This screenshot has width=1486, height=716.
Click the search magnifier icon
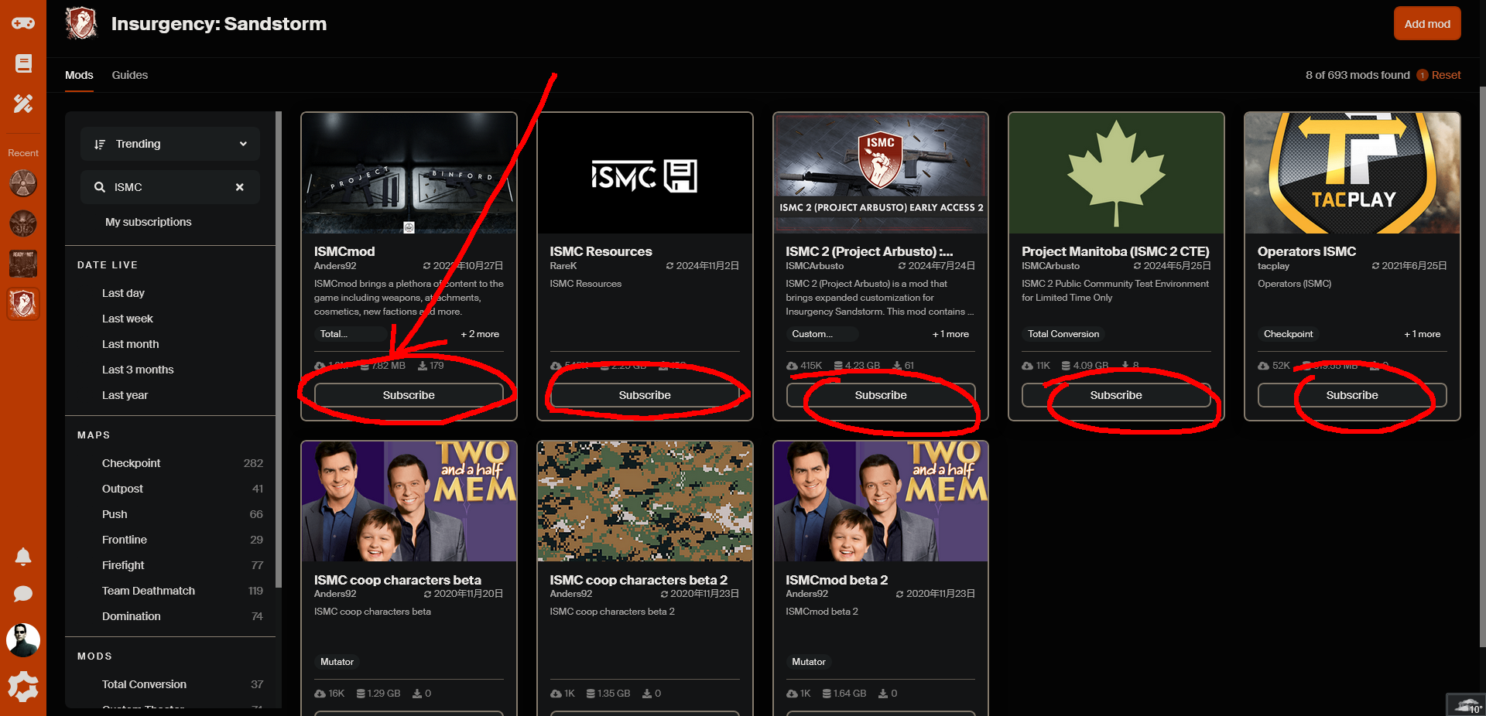point(100,187)
